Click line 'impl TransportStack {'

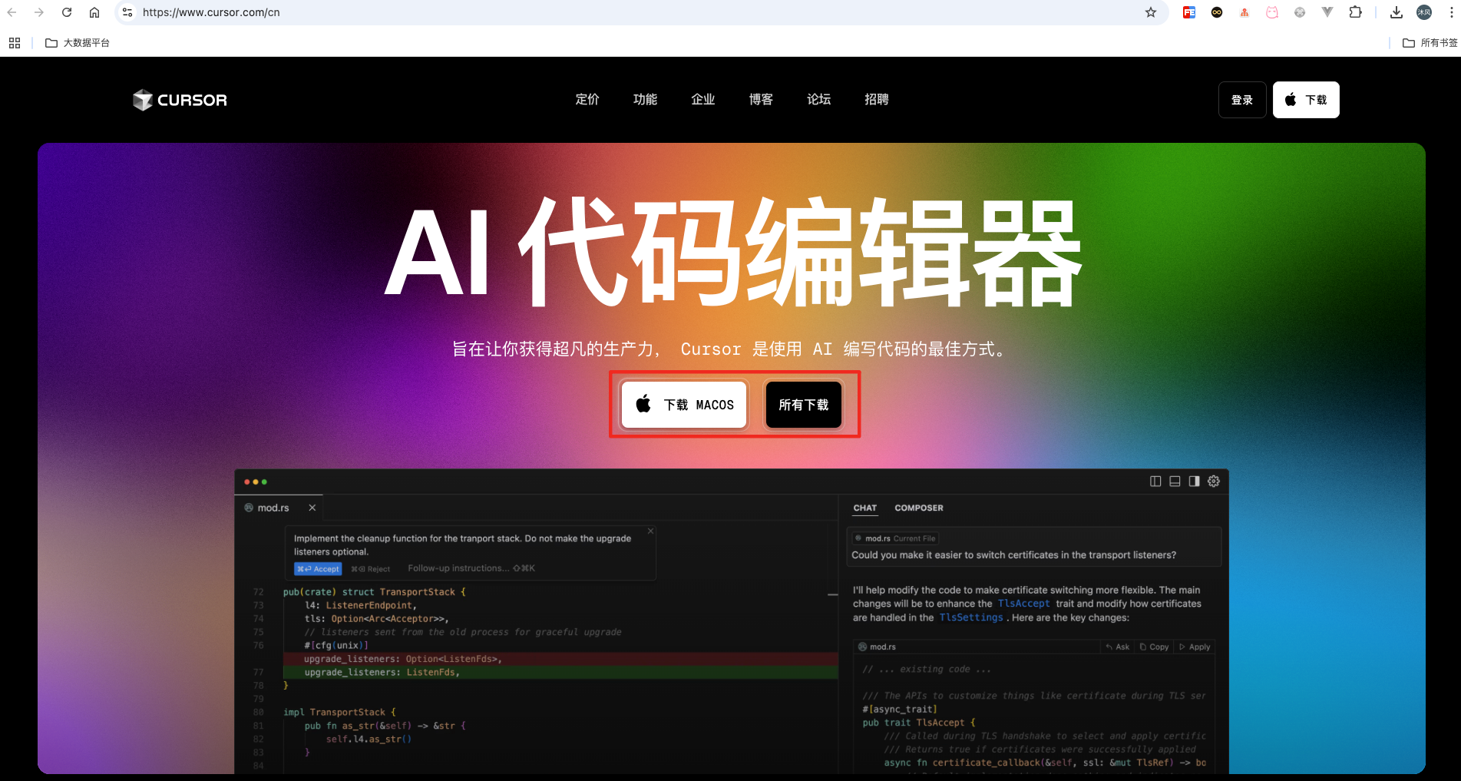339,713
